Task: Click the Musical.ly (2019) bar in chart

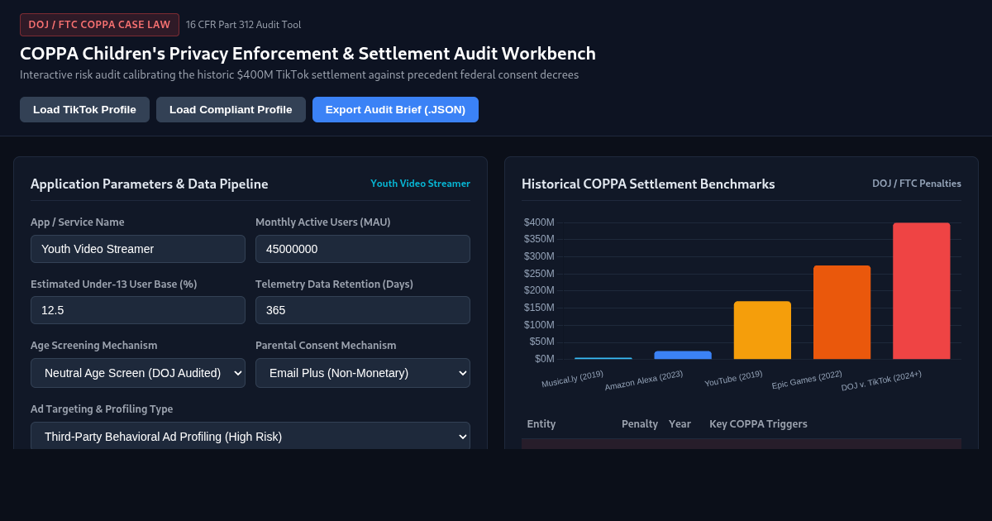Action: coord(603,358)
